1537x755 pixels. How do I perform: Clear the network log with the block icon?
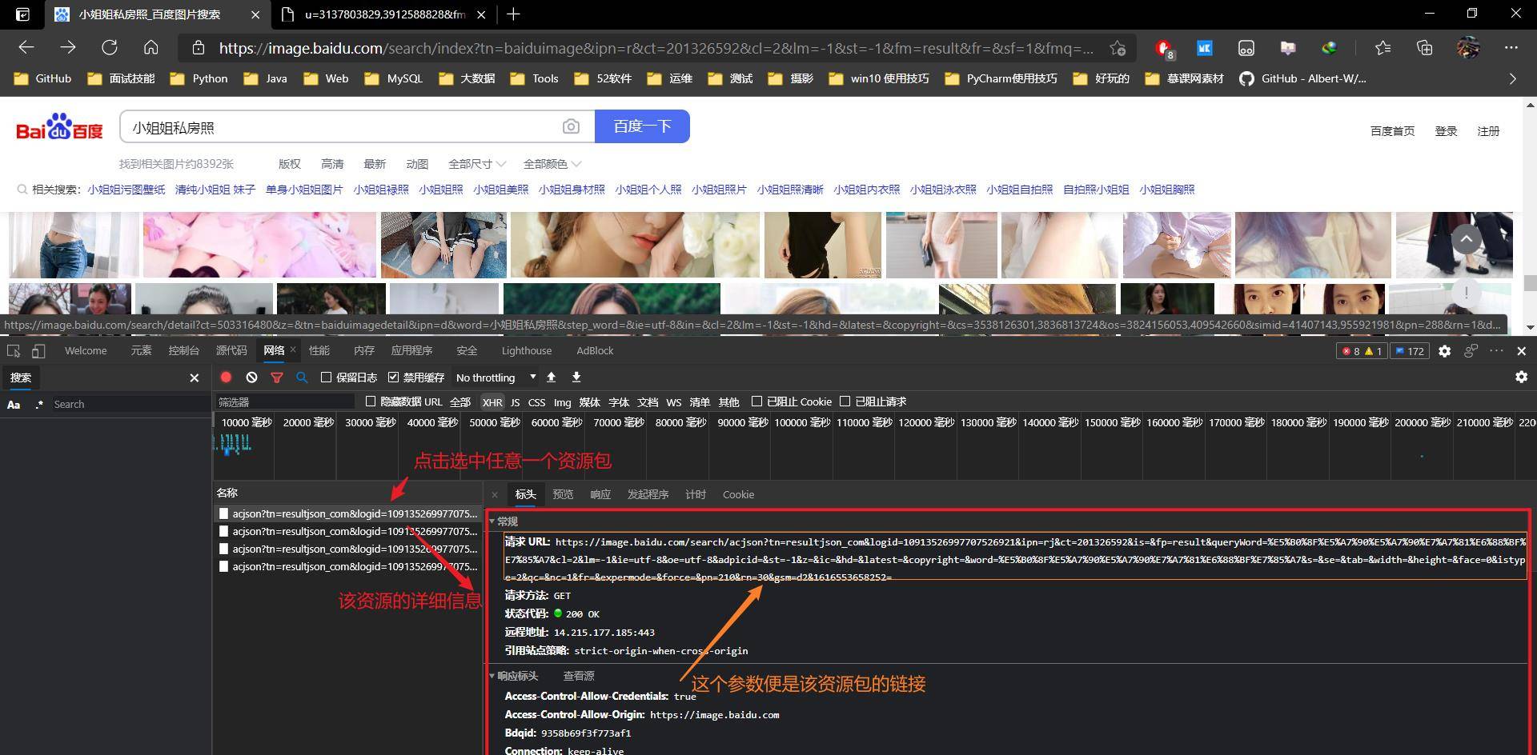tap(251, 377)
